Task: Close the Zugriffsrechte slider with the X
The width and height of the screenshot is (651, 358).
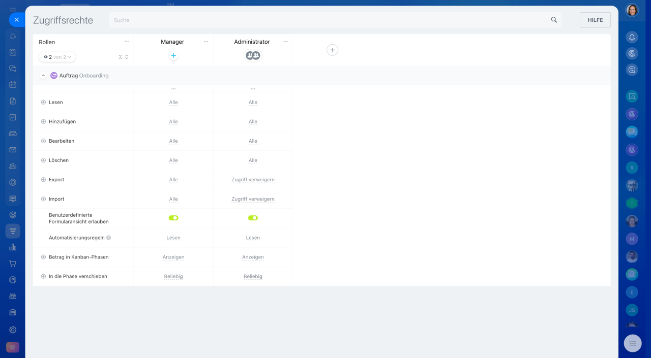Action: [x=16, y=20]
